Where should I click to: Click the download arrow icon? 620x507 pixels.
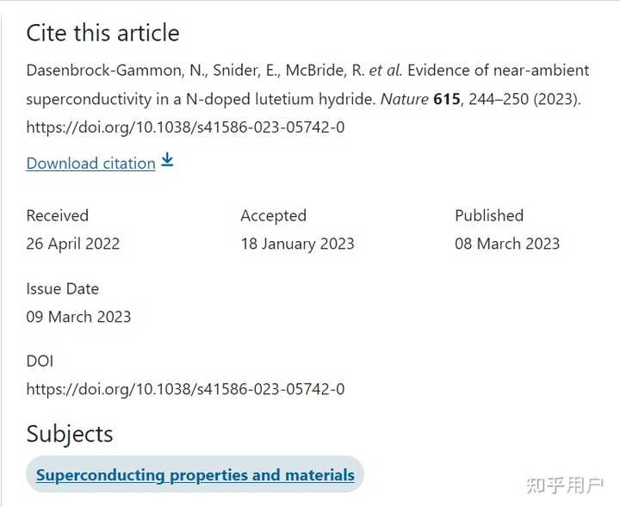[167, 161]
